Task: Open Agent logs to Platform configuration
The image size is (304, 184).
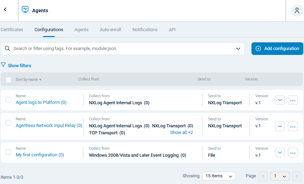Action: tap(41, 102)
